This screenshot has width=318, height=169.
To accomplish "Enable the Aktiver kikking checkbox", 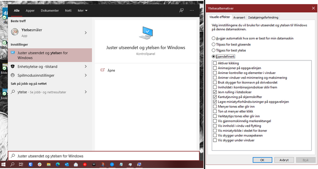I will tap(215, 63).
